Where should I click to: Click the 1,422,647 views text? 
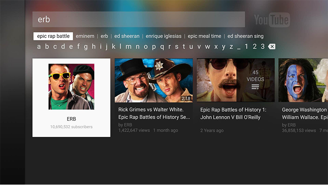point(134,130)
